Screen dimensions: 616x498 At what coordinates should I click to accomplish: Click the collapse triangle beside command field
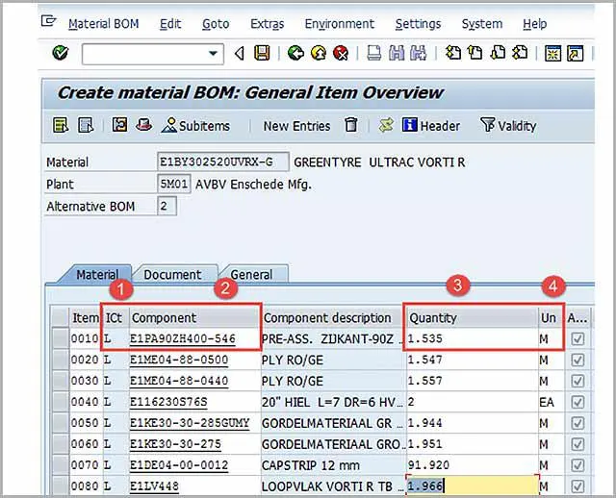point(239,54)
